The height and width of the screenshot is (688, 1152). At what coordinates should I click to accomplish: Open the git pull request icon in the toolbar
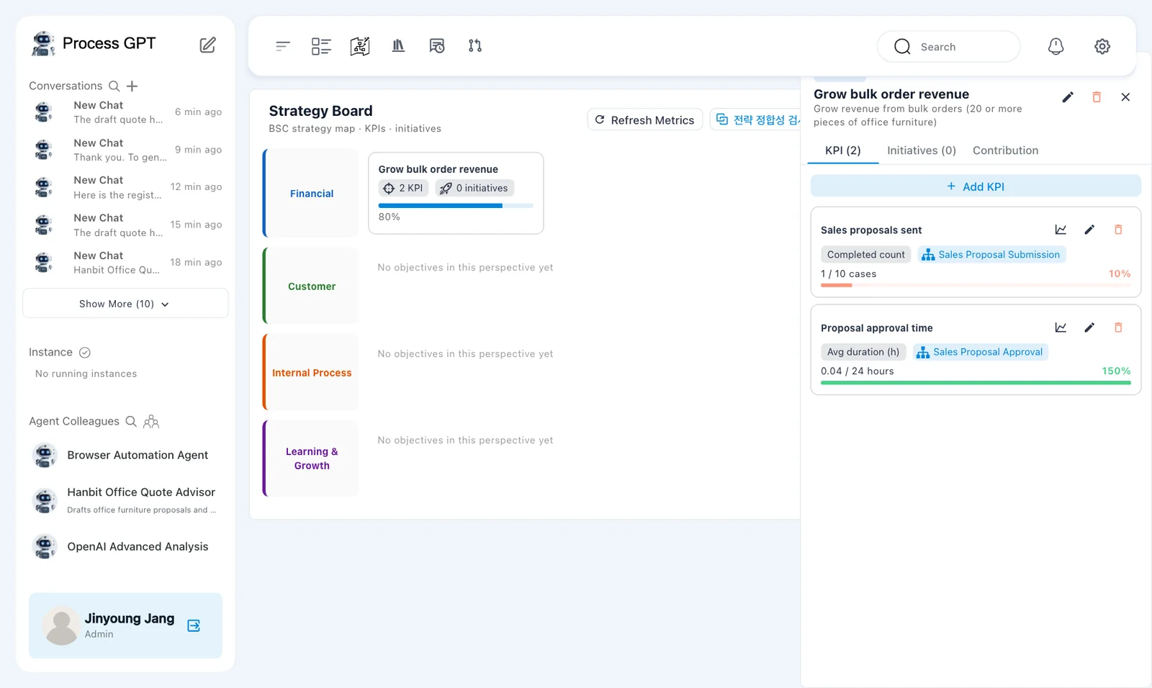click(475, 46)
